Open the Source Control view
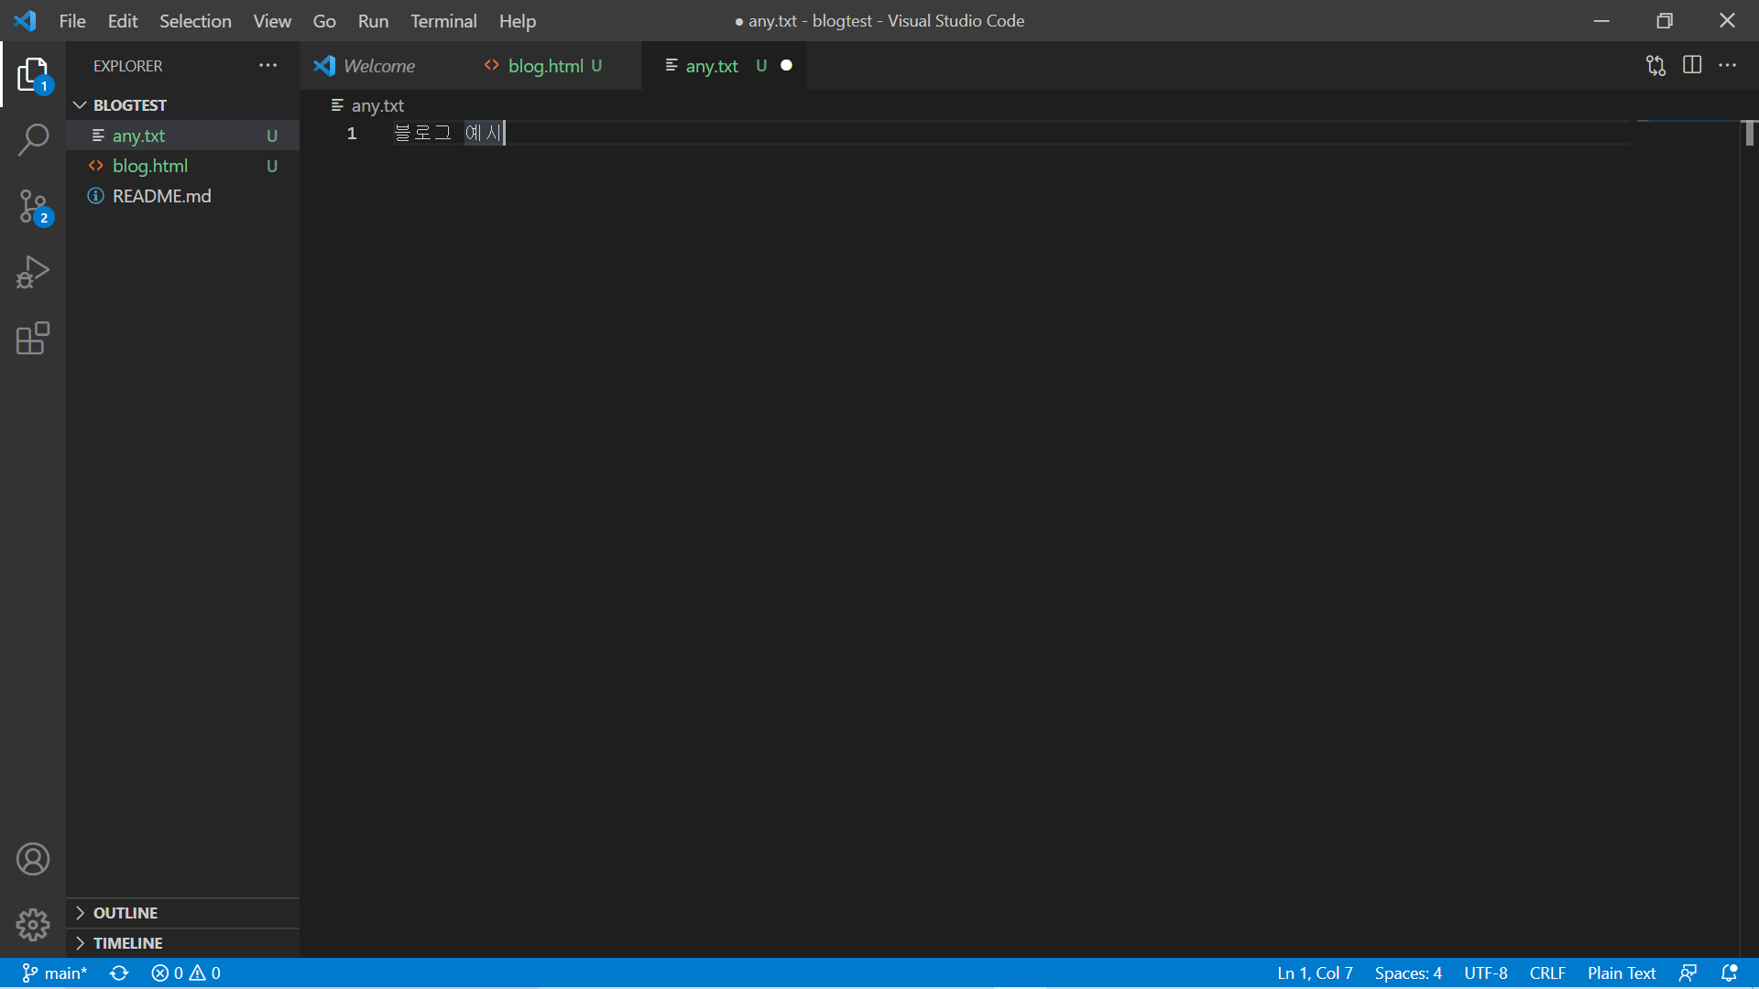 click(33, 207)
